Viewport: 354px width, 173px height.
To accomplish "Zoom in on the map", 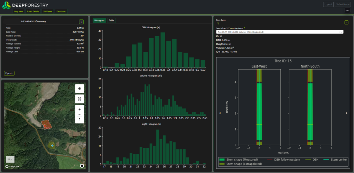I will pos(80,109).
